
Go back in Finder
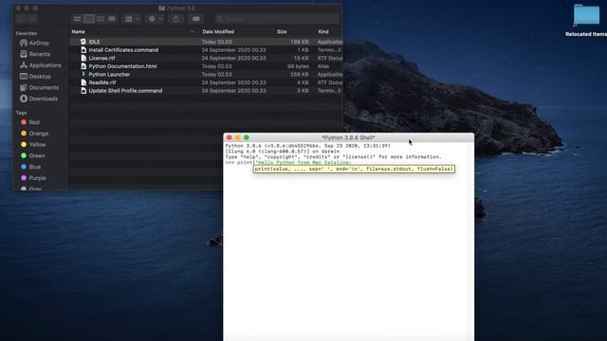click(x=22, y=19)
